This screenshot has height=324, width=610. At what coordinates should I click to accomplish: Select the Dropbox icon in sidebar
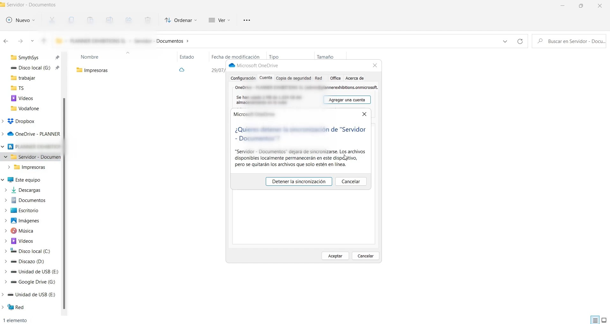11,121
